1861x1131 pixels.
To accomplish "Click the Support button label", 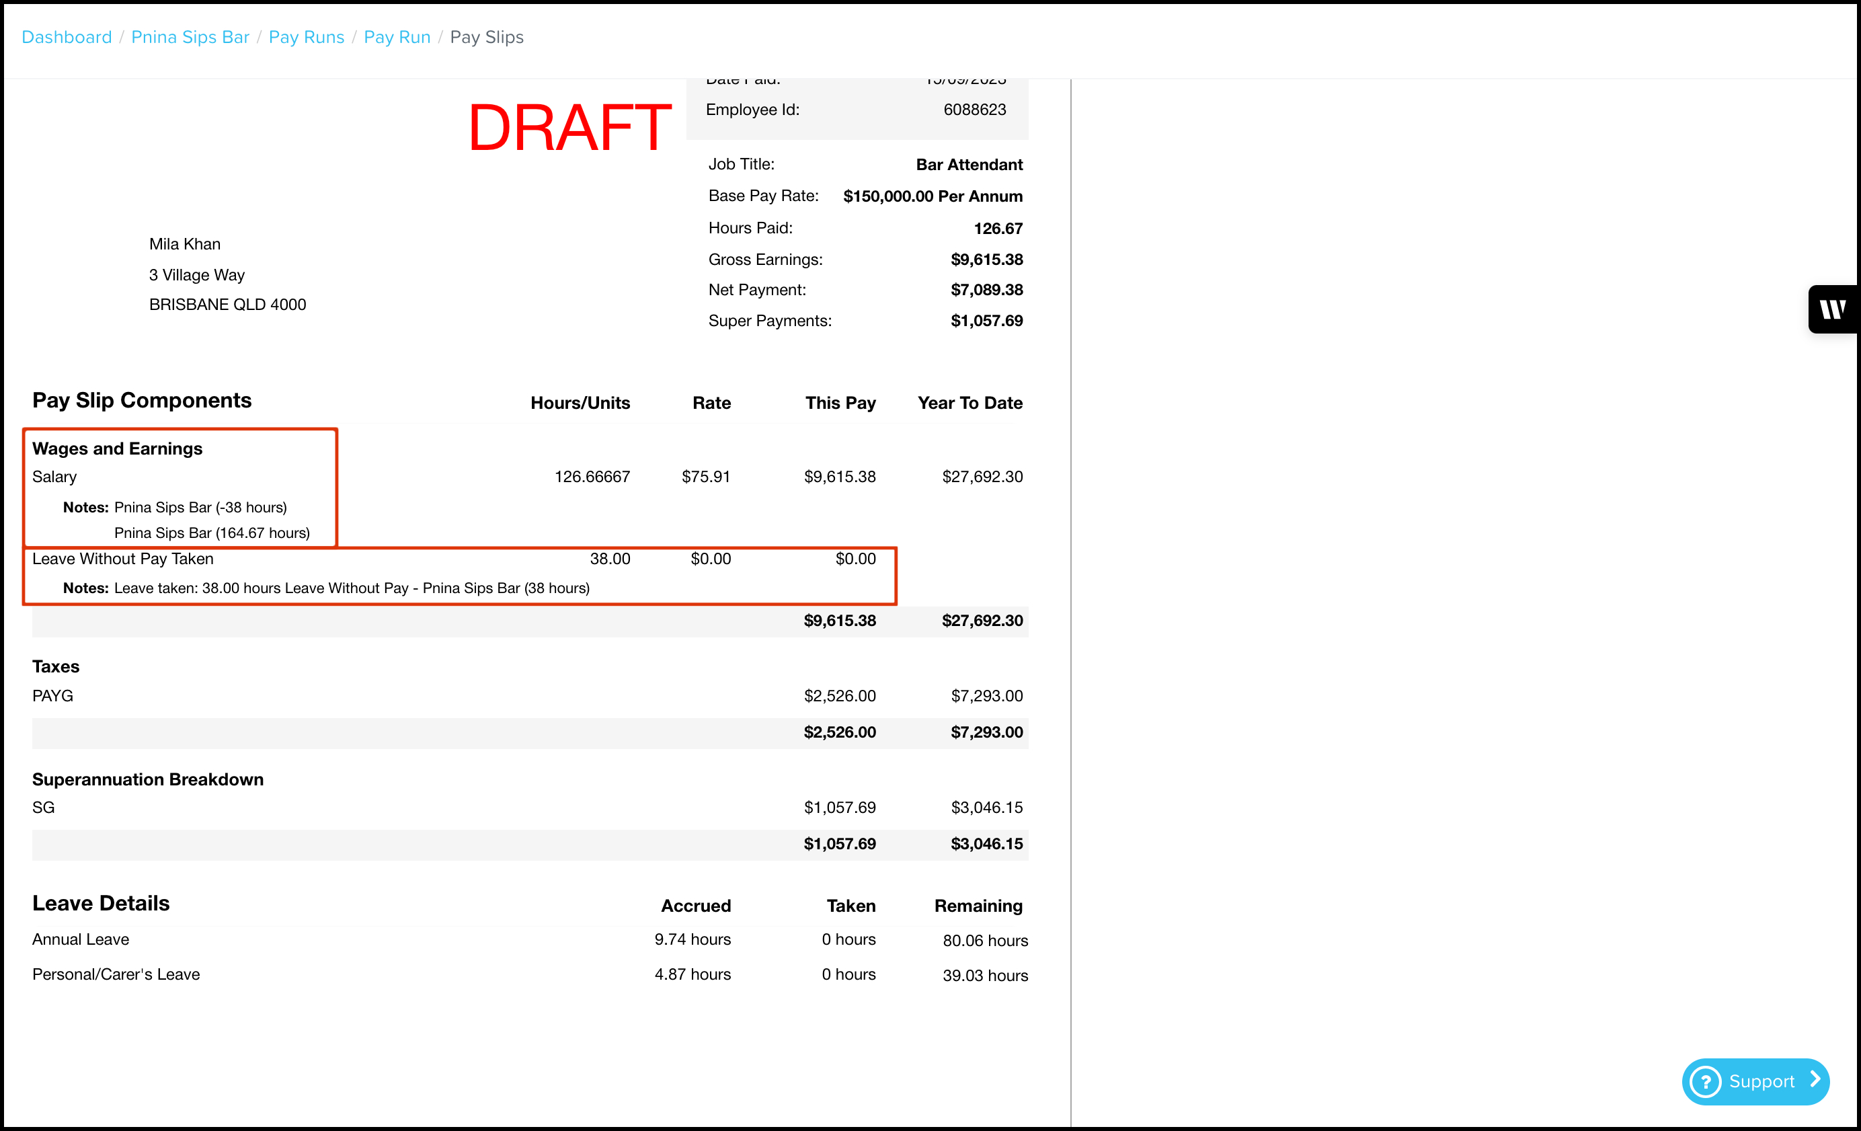I will [1761, 1082].
